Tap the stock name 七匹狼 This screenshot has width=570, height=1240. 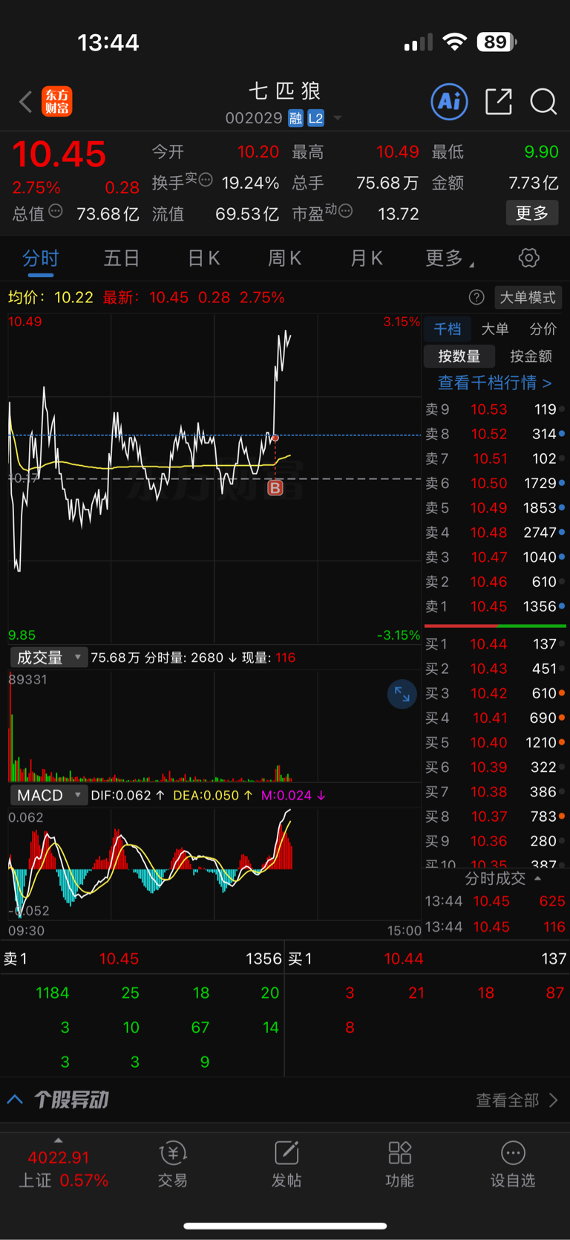click(x=285, y=91)
